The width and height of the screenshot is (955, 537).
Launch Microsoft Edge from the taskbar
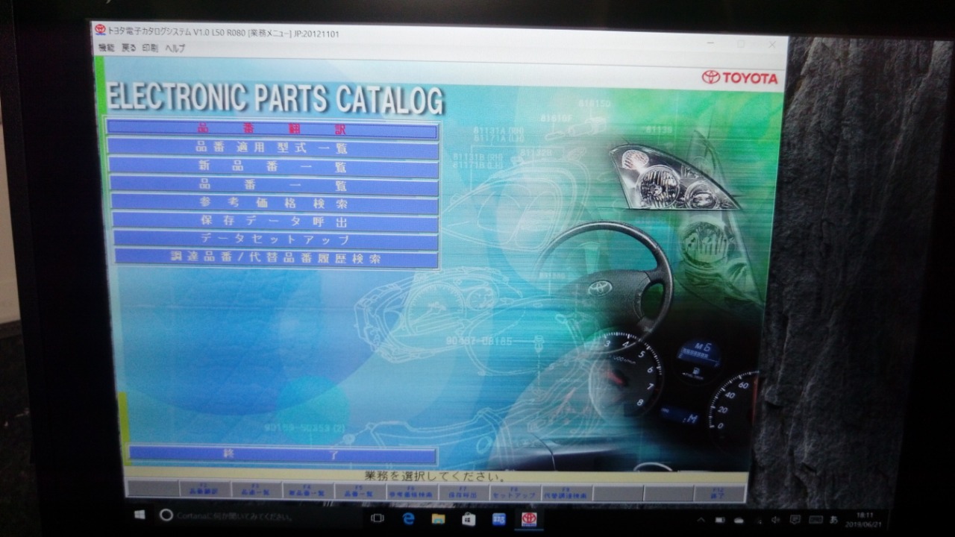click(x=408, y=518)
